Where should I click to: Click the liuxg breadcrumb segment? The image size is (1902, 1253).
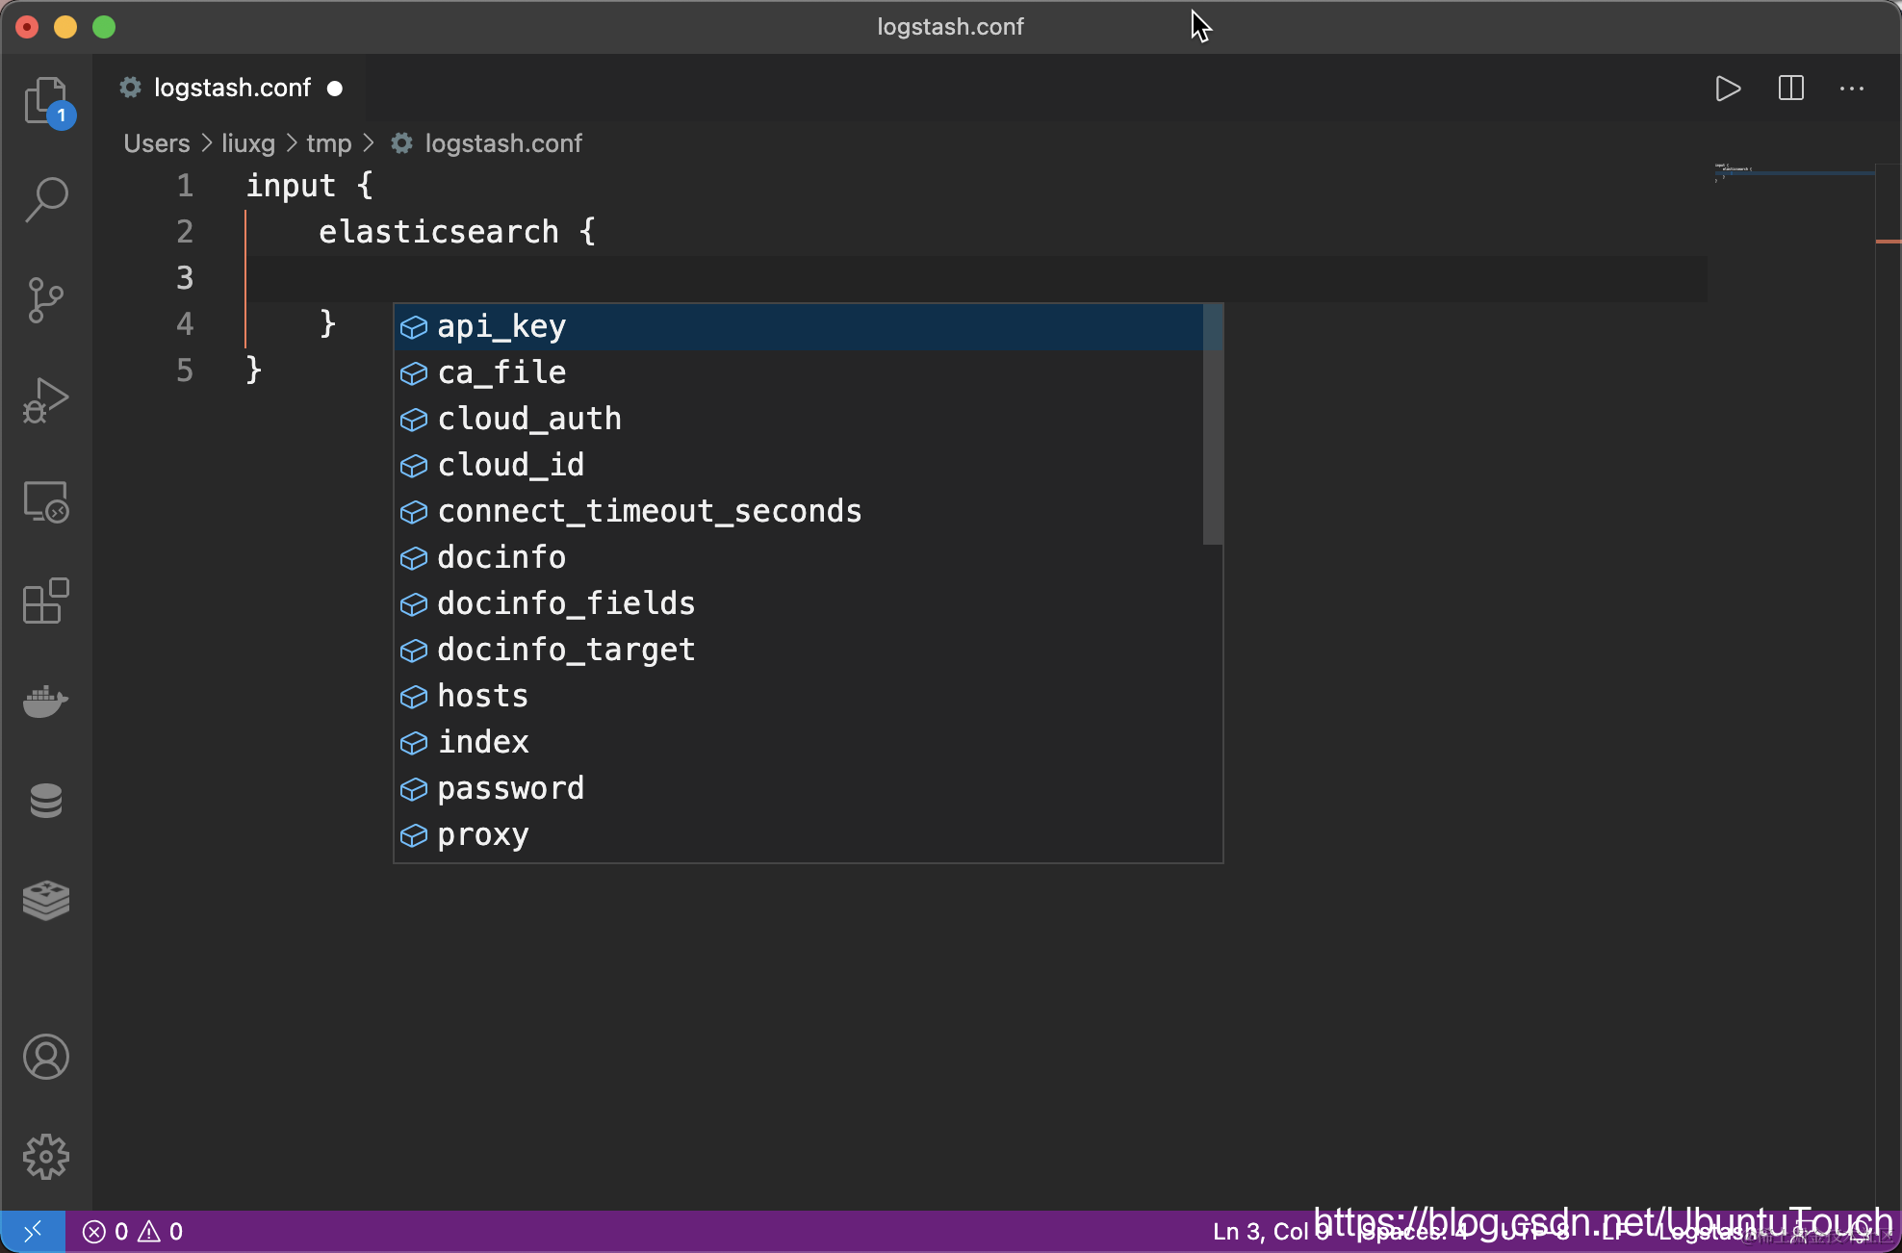(247, 143)
